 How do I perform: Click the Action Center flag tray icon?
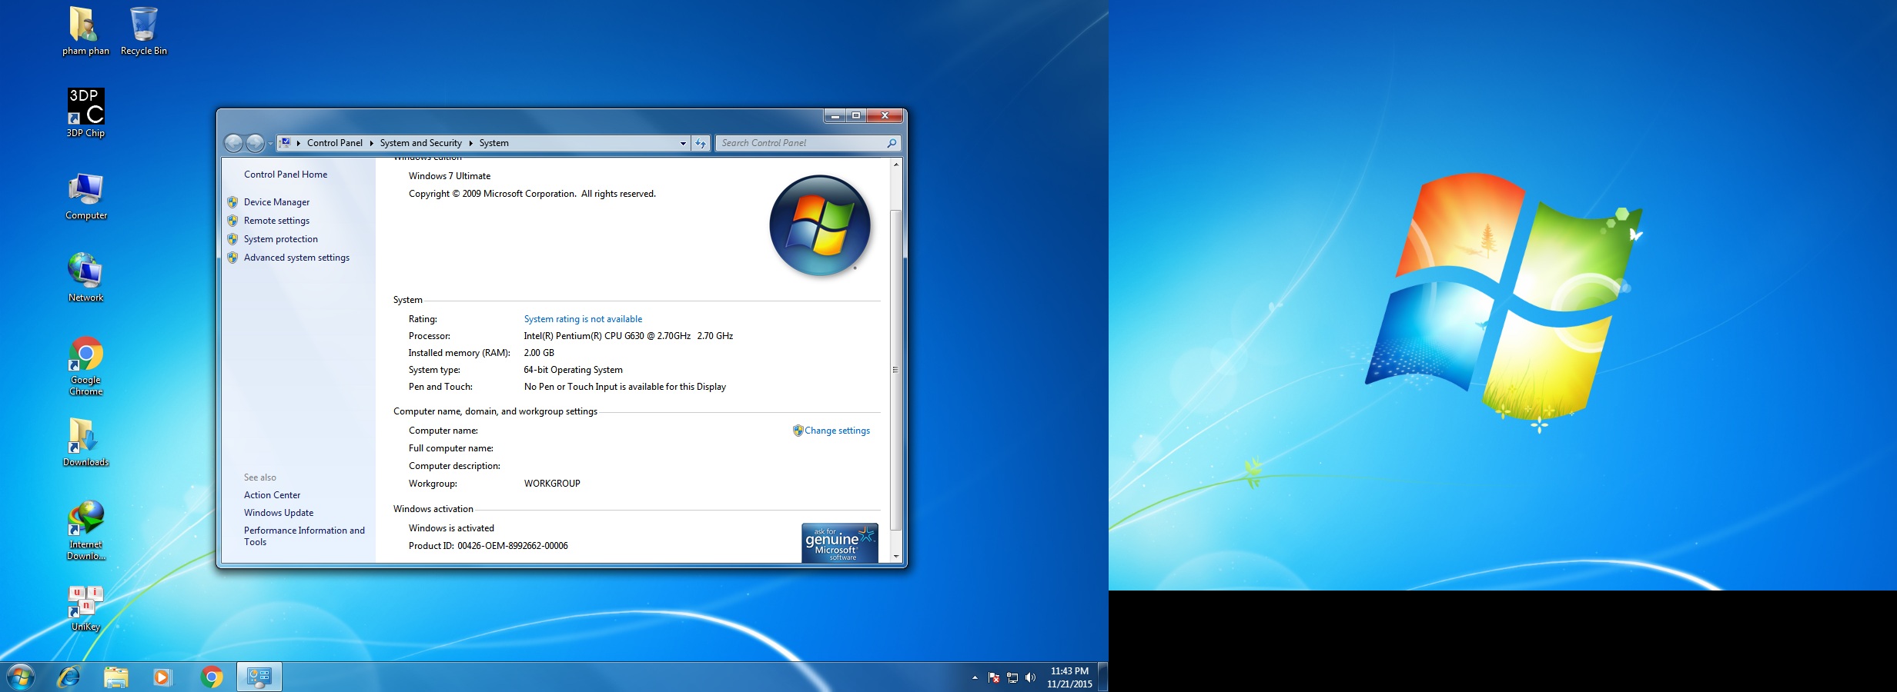(993, 677)
